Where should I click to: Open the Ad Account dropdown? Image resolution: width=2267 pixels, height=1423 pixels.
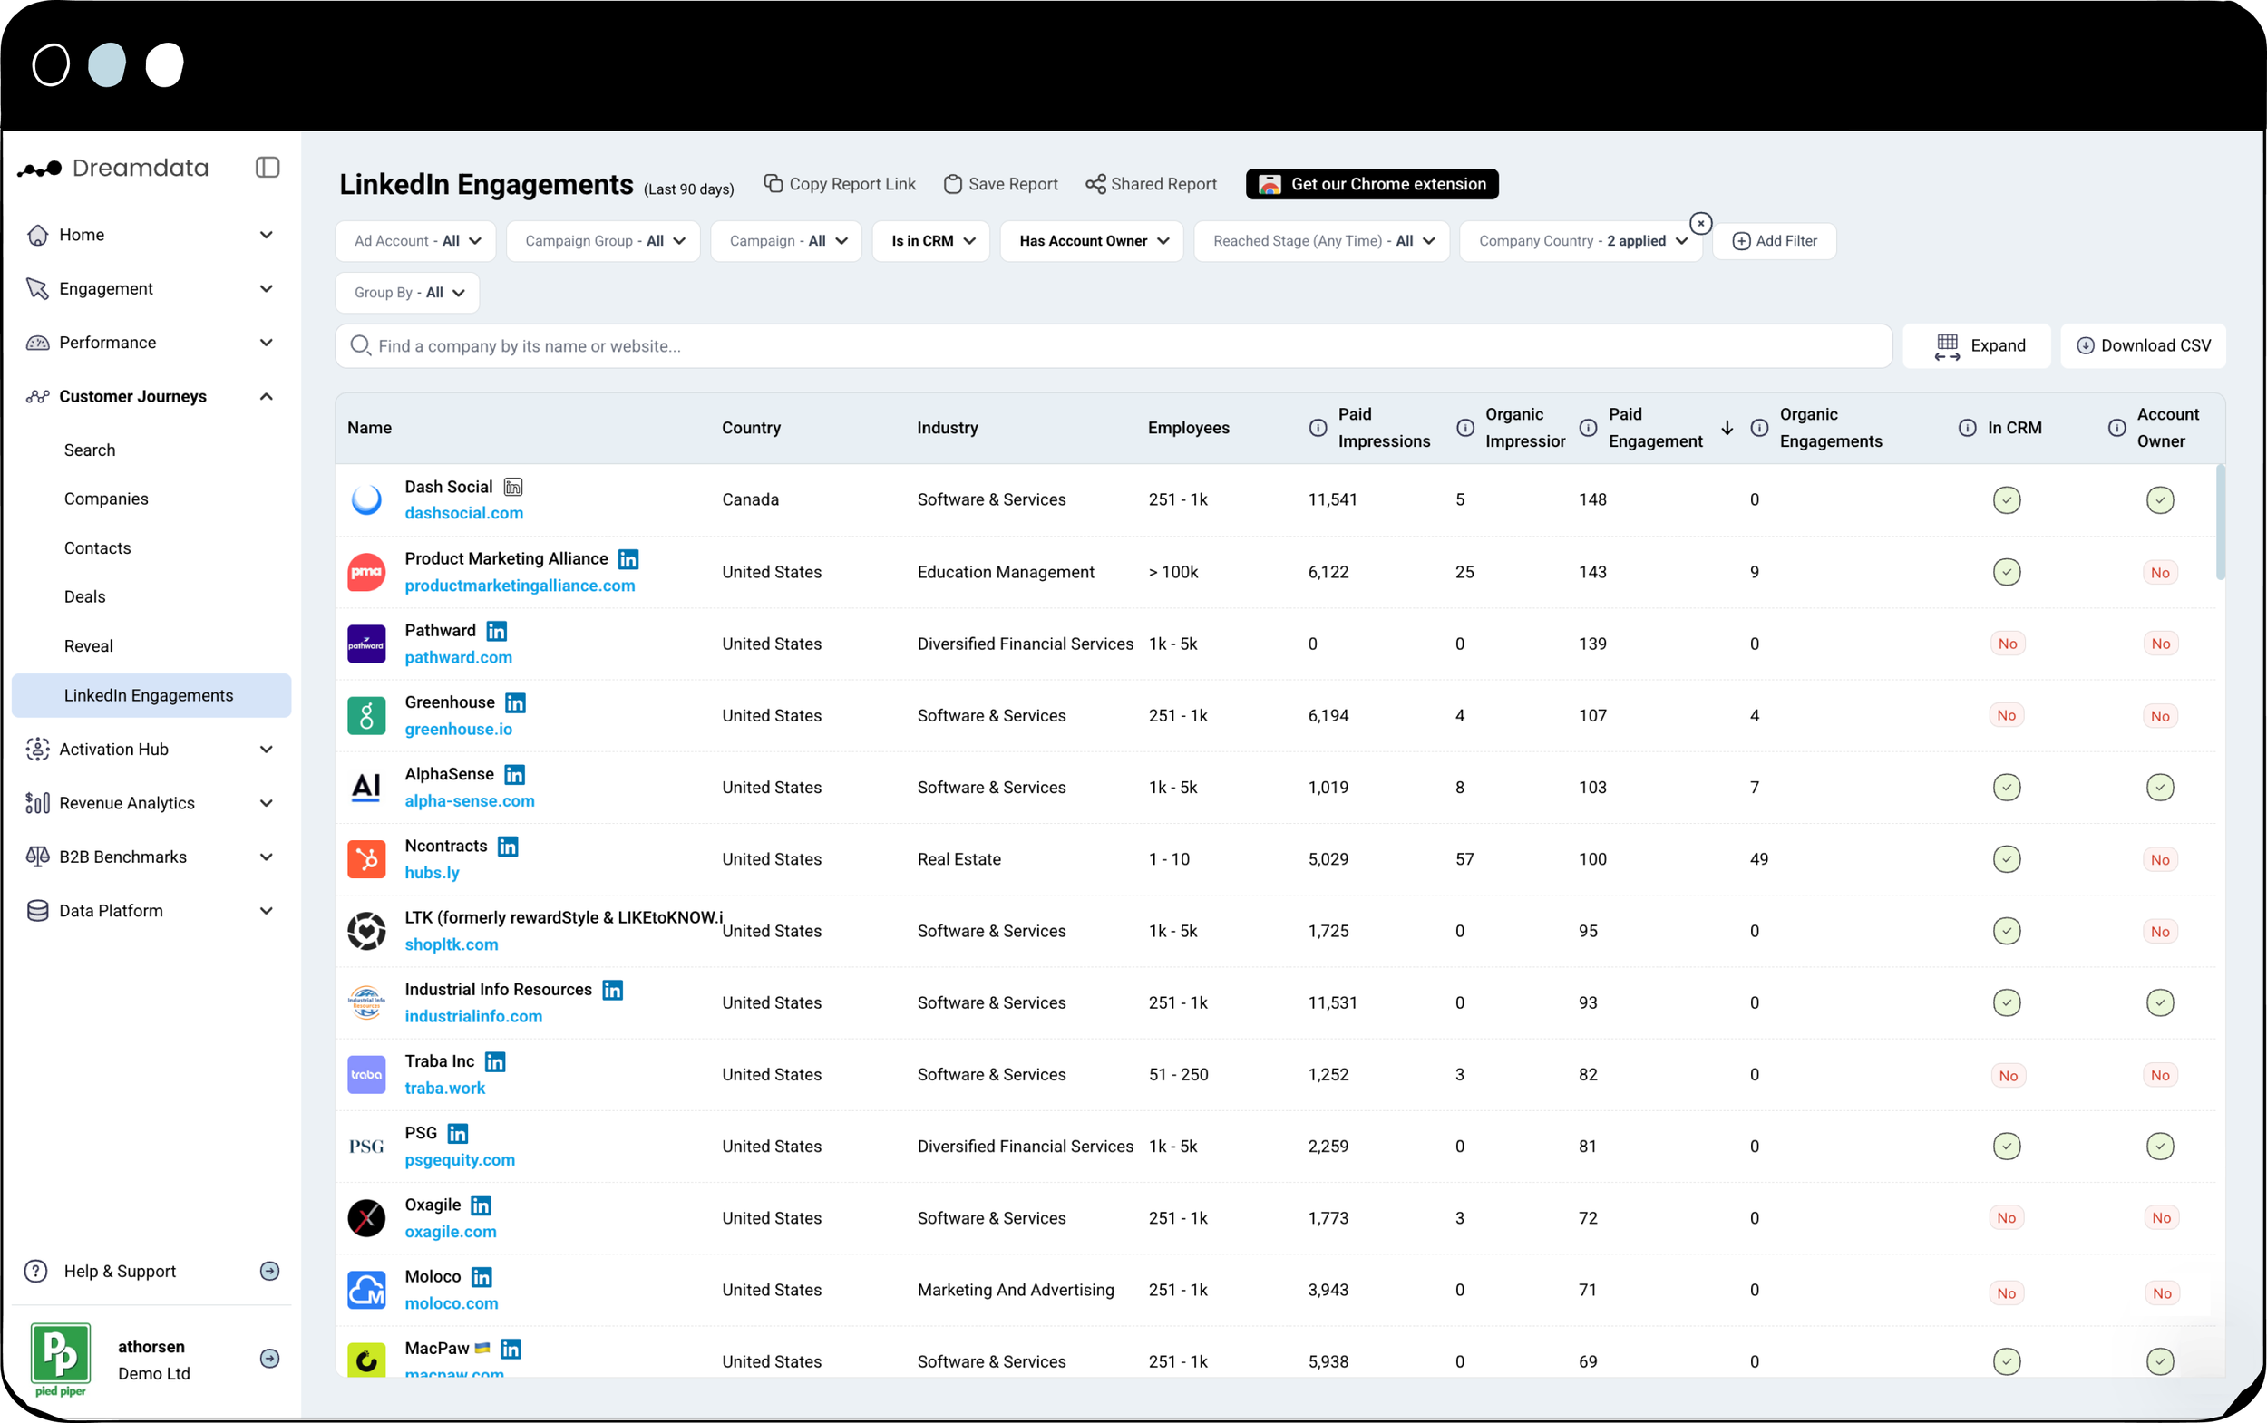pos(417,241)
